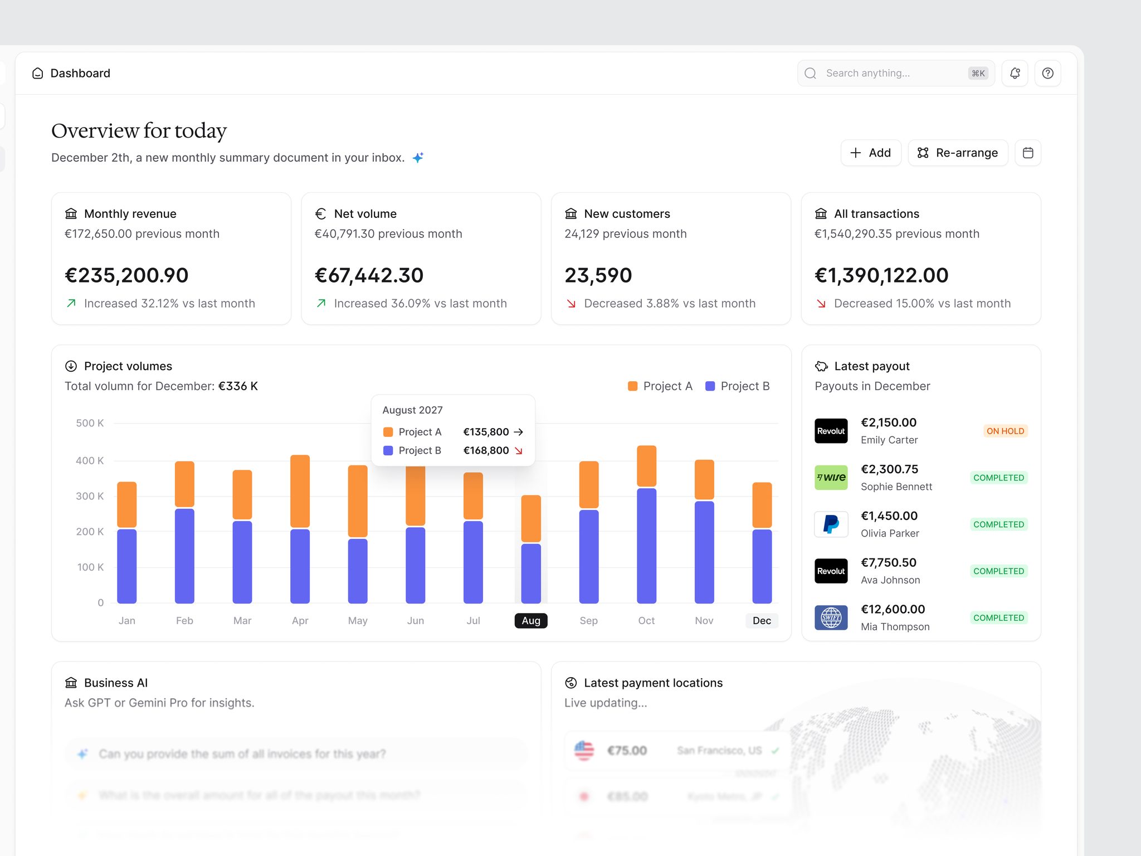1141x856 pixels.
Task: Select the sum of all invoices AI prompt
Action: (x=295, y=754)
